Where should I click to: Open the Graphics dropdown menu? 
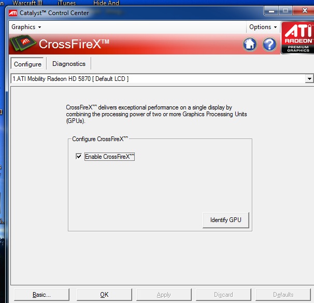(26, 27)
